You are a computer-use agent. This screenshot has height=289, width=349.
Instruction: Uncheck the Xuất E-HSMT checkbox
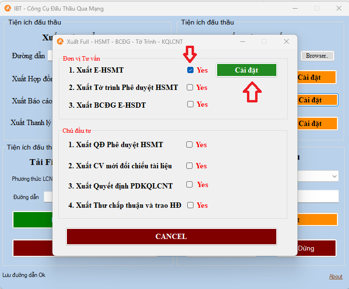click(190, 70)
